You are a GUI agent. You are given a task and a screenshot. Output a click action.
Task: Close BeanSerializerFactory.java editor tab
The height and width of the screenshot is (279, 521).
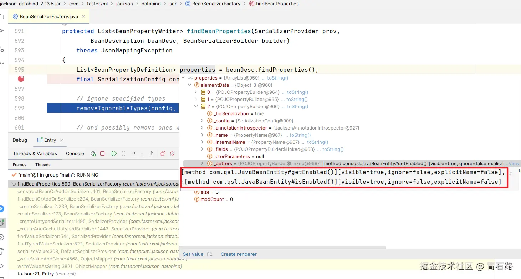84,16
